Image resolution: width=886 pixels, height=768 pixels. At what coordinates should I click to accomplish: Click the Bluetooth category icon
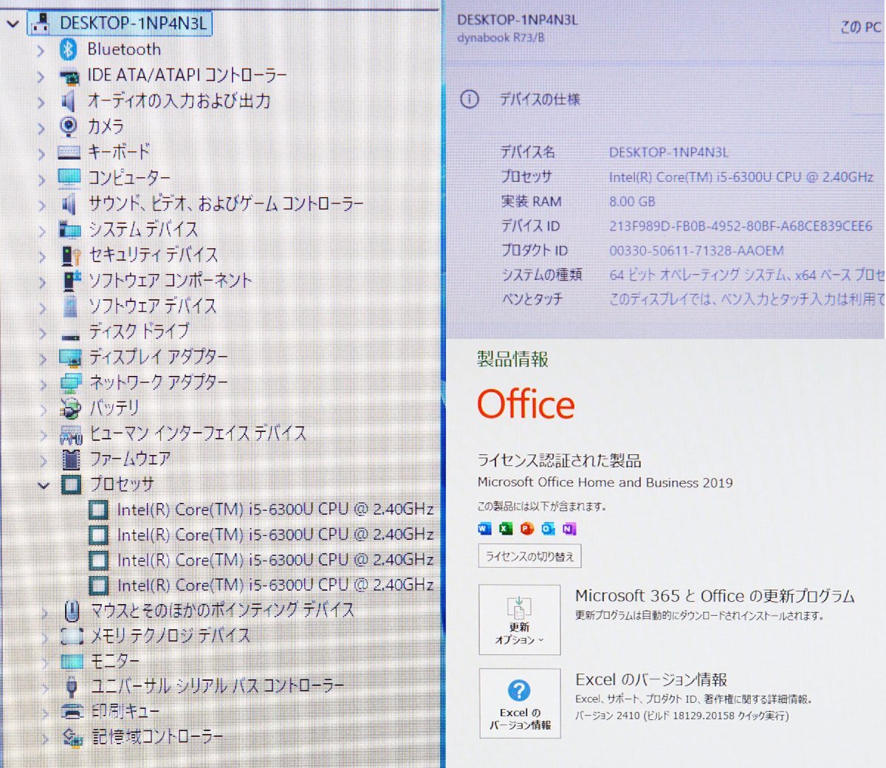tap(69, 49)
